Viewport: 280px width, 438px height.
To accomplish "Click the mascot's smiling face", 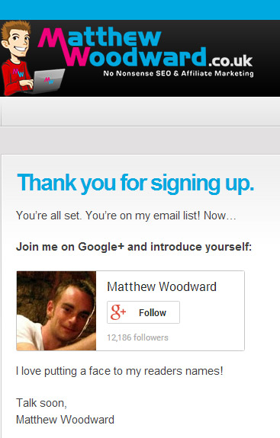I will [x=18, y=41].
